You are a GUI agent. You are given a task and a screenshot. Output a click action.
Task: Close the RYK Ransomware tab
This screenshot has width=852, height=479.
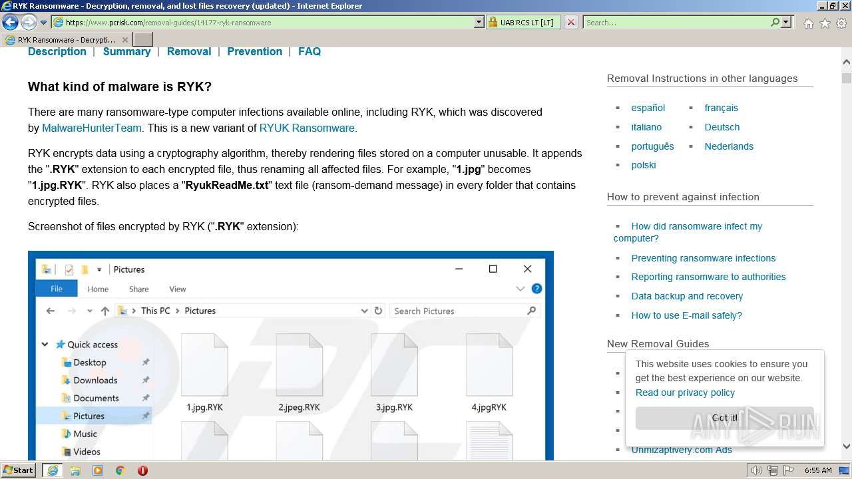(125, 40)
